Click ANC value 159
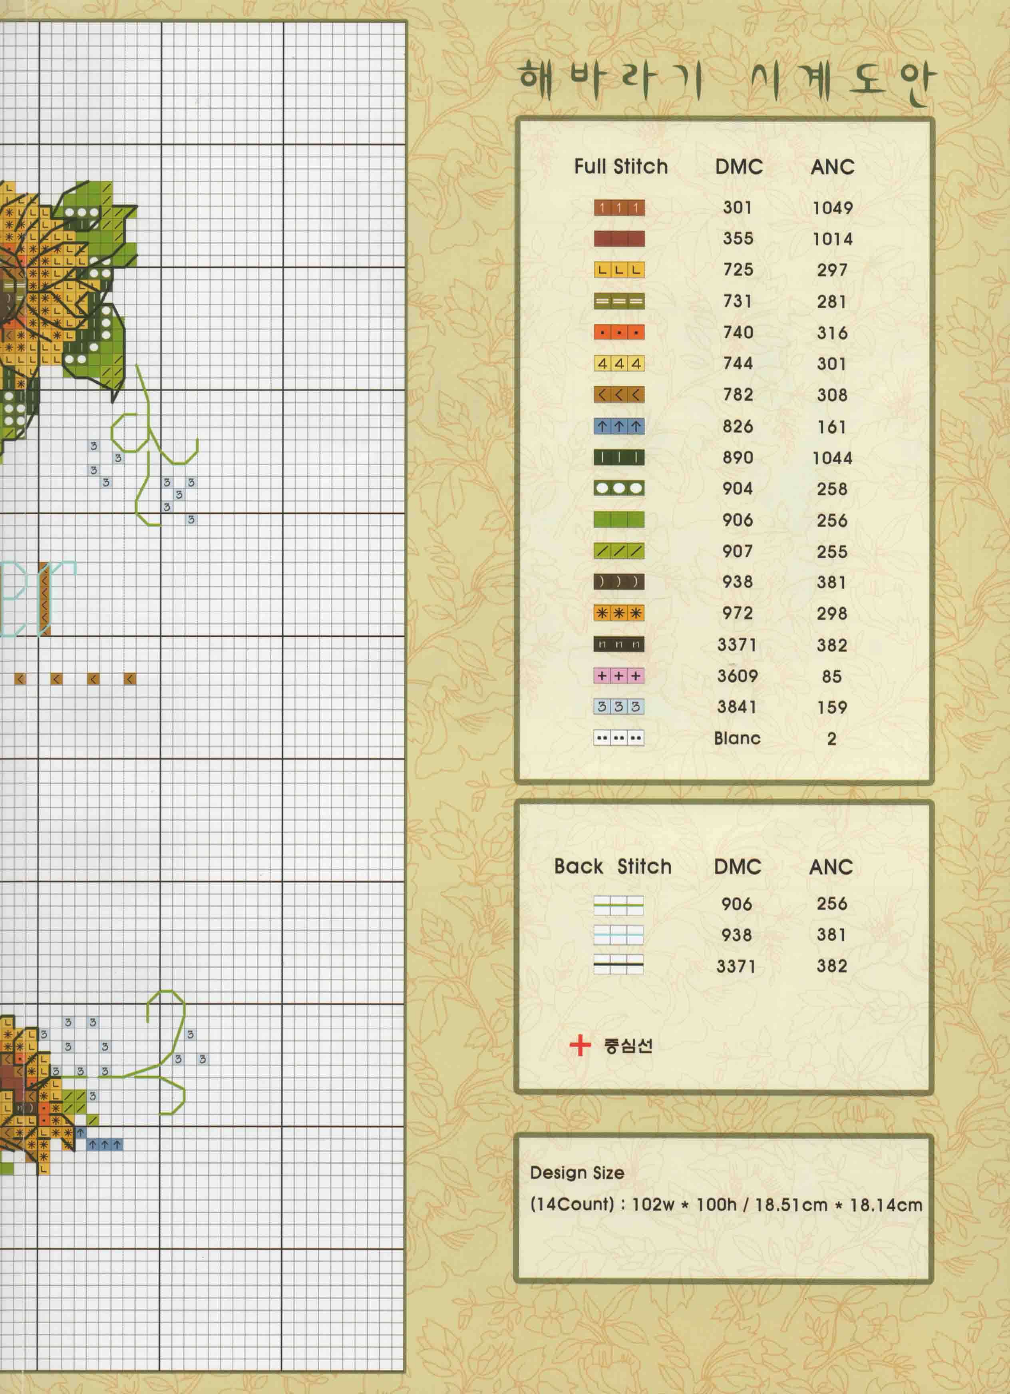Image resolution: width=1010 pixels, height=1394 pixels. (832, 707)
